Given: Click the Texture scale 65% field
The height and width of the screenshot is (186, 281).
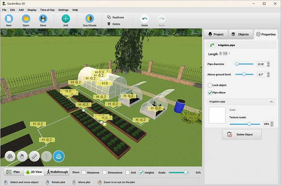Looking at the screenshot, I should click(267, 124).
